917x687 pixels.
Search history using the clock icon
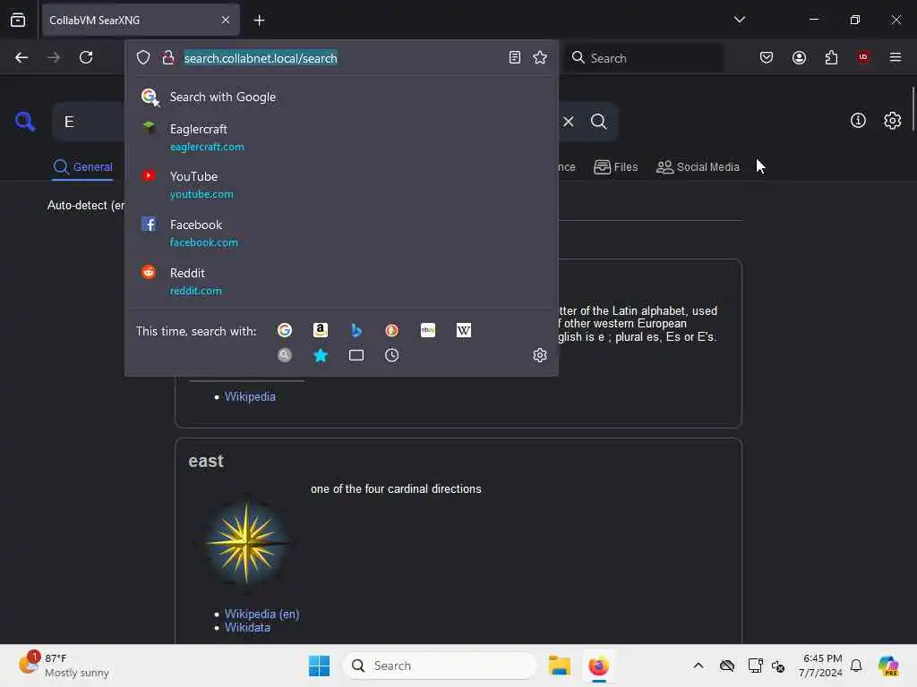(x=392, y=355)
